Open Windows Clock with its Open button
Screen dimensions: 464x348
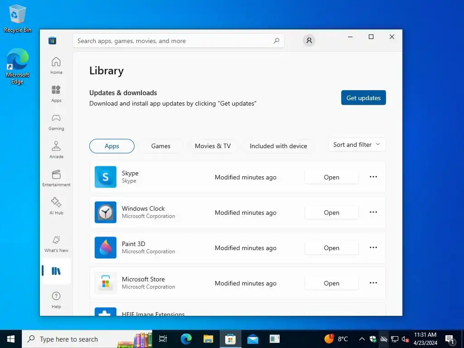pos(331,212)
